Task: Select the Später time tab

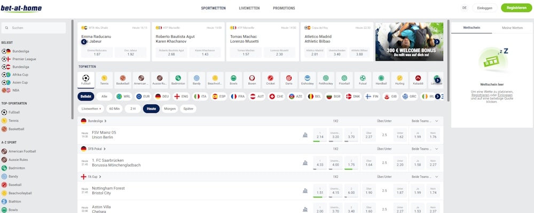Action: point(188,109)
